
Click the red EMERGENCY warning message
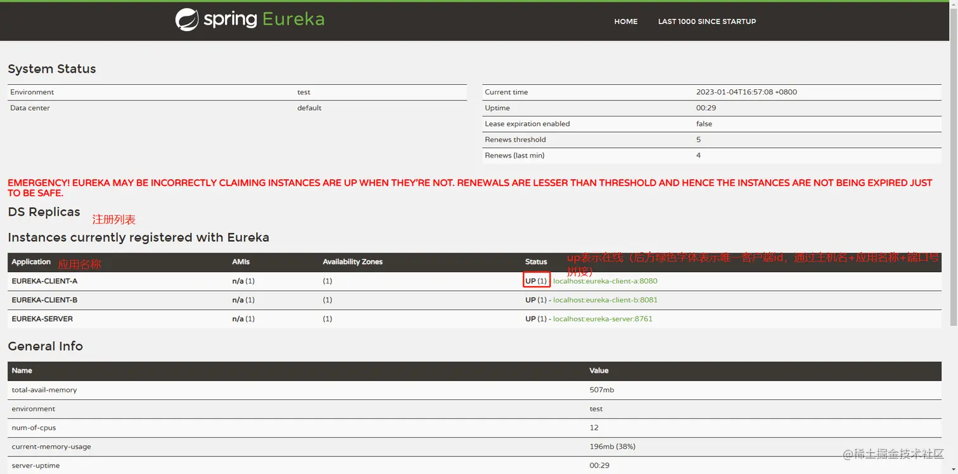(470, 188)
